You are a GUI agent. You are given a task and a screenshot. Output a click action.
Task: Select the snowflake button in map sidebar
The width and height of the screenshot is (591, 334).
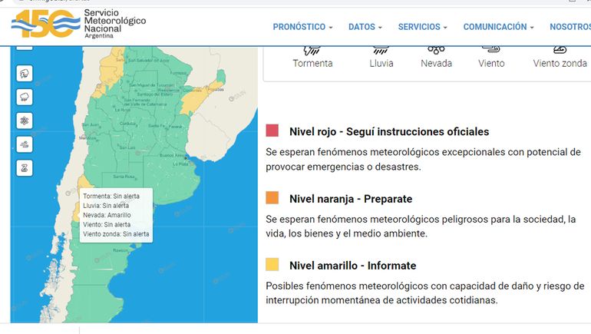(x=25, y=121)
